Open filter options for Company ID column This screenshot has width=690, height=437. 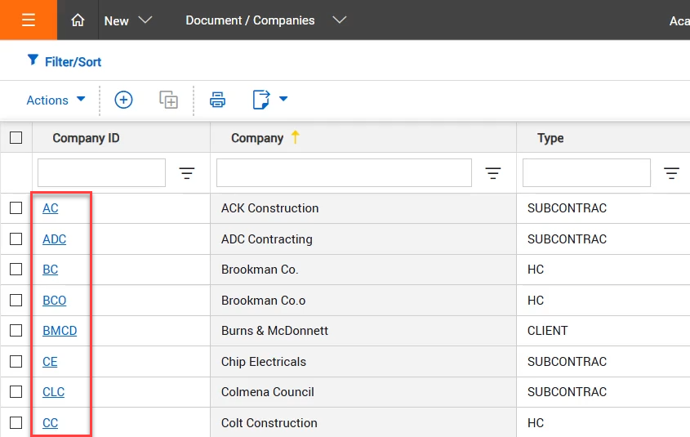(x=187, y=173)
